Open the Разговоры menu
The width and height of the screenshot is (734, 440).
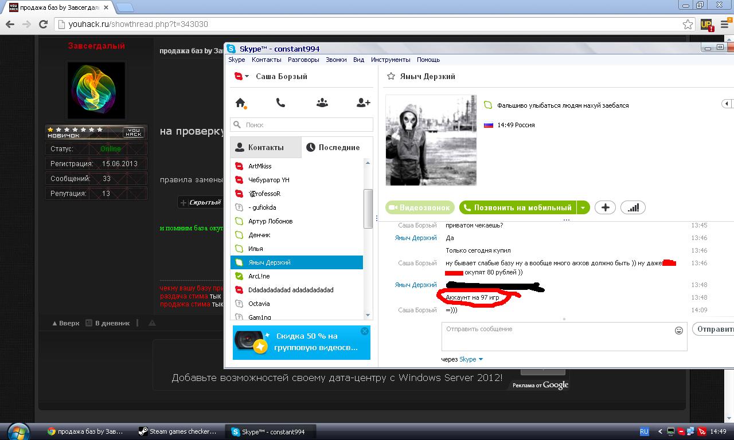click(303, 60)
